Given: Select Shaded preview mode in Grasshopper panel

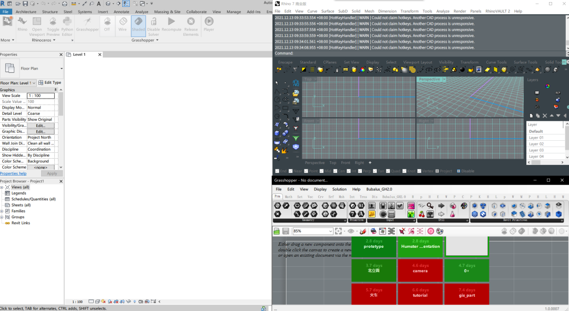Looking at the screenshot, I should [138, 25].
